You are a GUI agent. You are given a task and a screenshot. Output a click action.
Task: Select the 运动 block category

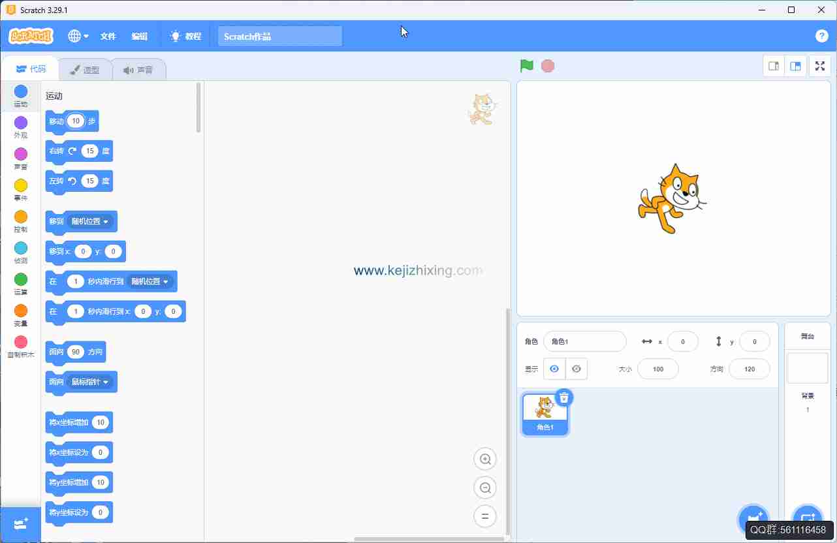click(21, 95)
